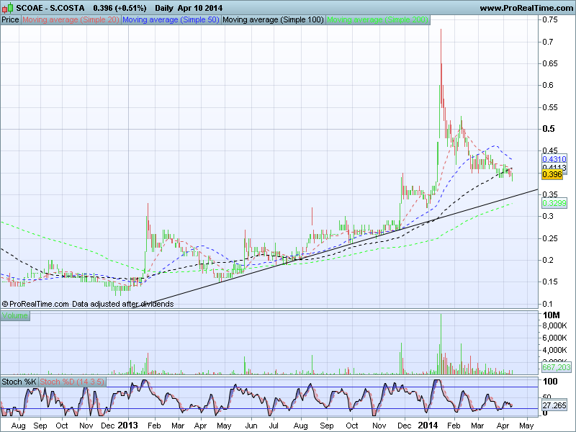This screenshot has width=576, height=432.
Task: Click the Daily Apr 10 2014 timeframe text
Action: point(189,8)
